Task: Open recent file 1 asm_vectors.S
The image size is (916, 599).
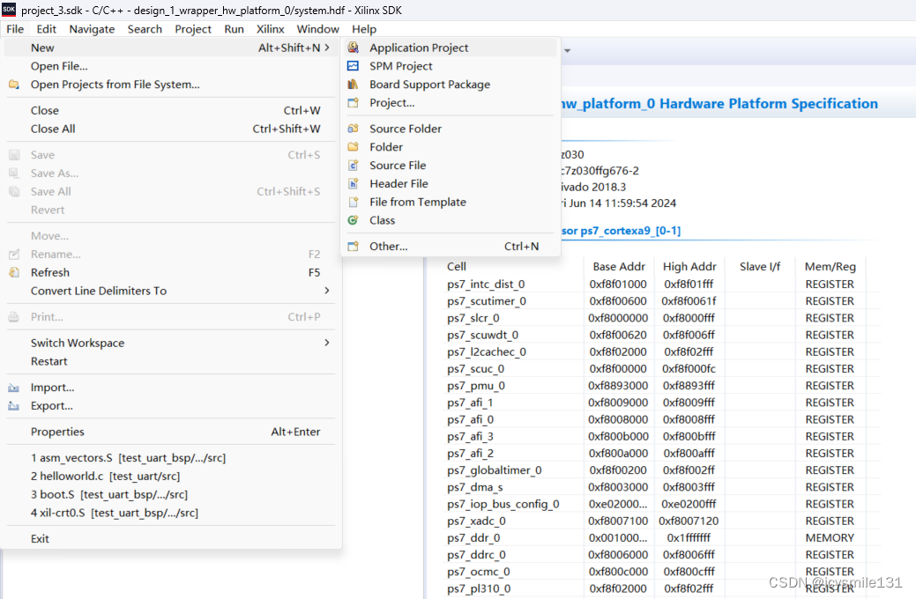Action: coord(169,458)
